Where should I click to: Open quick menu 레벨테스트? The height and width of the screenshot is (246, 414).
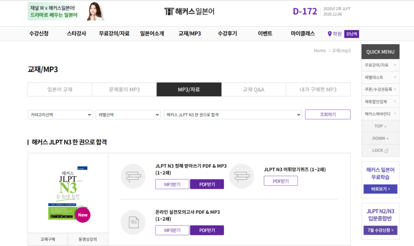[x=380, y=77]
